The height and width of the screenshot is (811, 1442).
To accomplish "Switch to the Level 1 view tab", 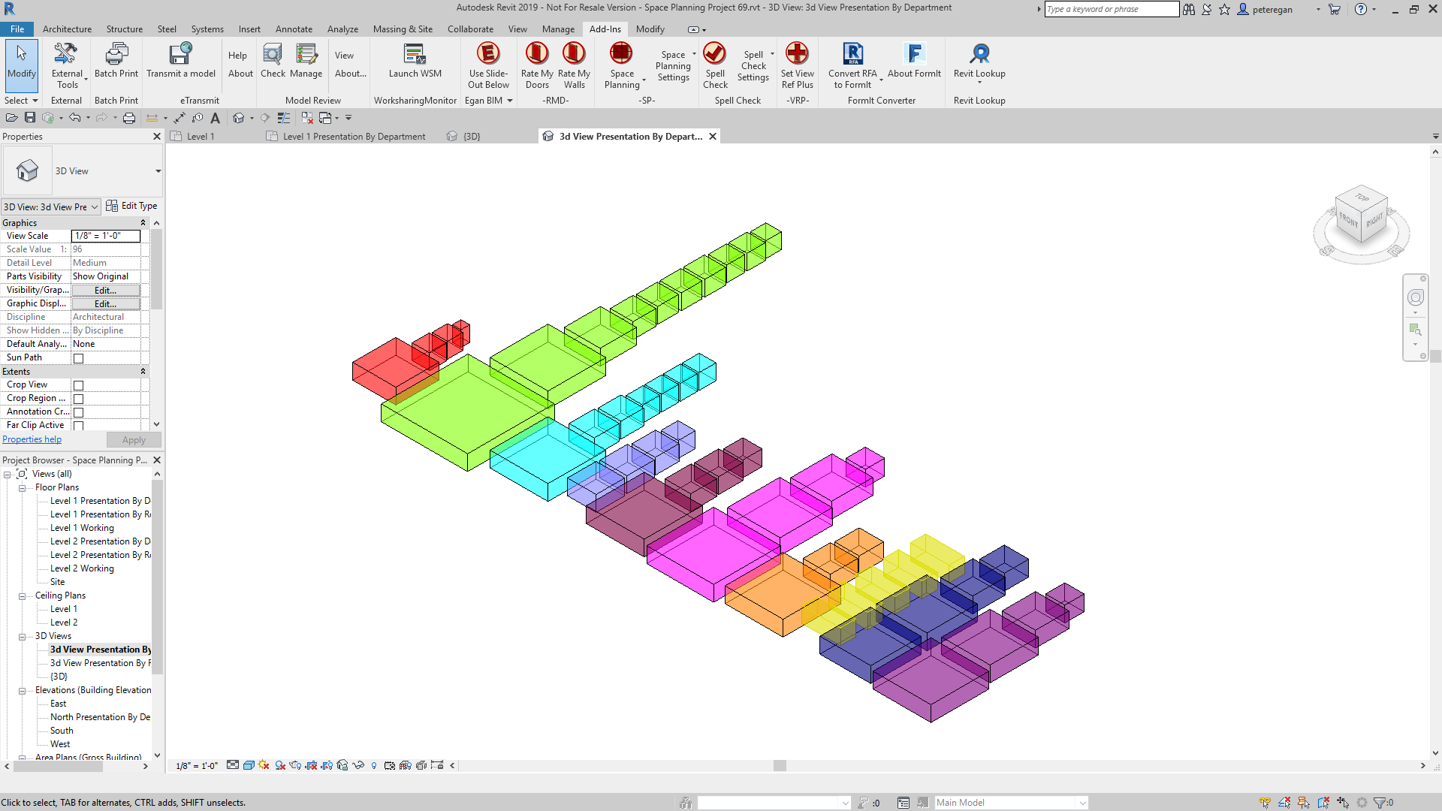I will click(201, 137).
